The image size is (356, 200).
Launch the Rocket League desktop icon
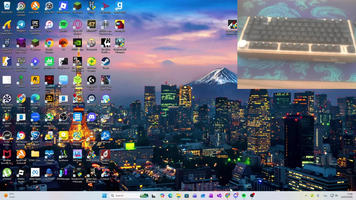click(35, 138)
